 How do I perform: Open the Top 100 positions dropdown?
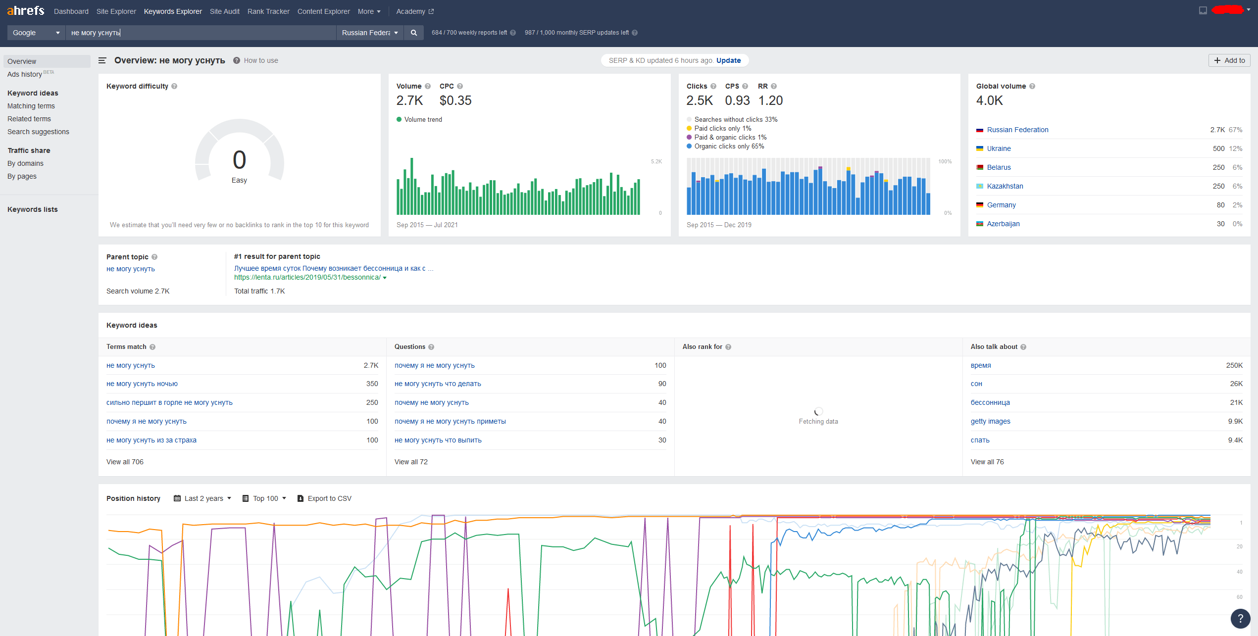[264, 498]
